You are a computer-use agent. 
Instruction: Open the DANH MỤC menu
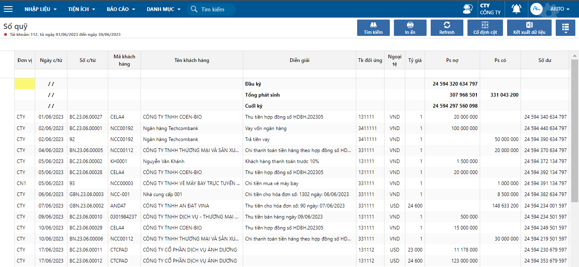163,9
